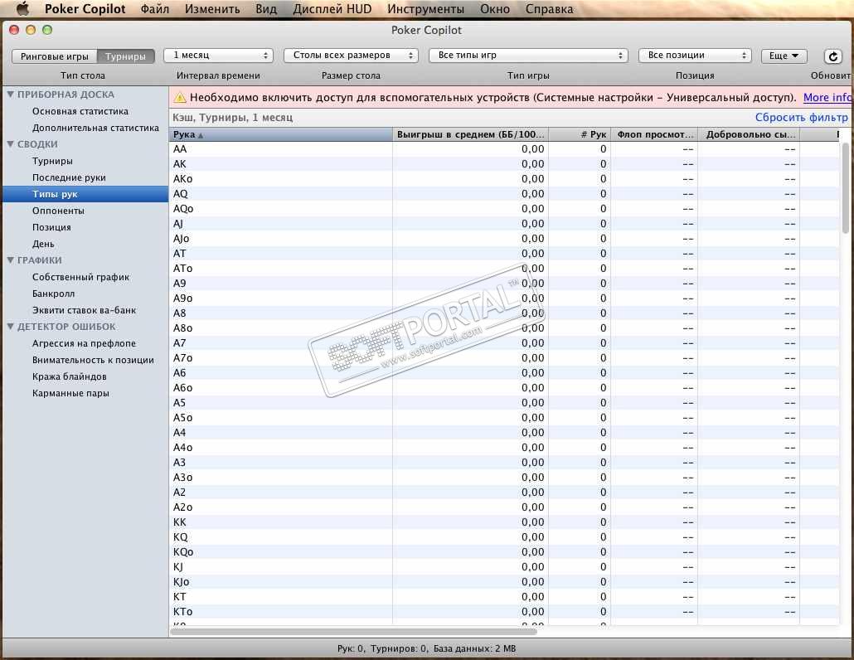Select Кража блайндов in sidebar
854x660 pixels.
(69, 376)
